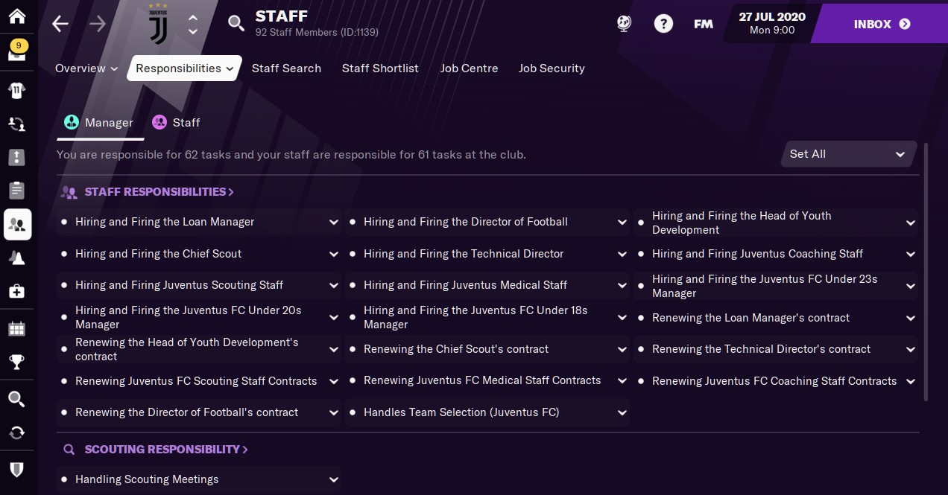Open the Staff Responsibilities section link

[159, 192]
